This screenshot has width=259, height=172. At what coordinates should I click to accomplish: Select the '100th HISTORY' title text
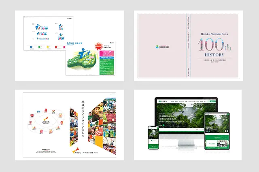[x=214, y=48]
